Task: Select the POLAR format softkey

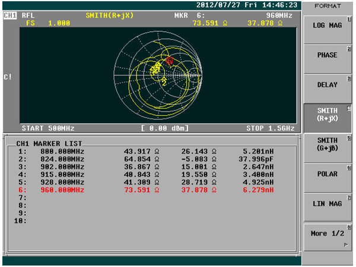Action: (x=327, y=178)
